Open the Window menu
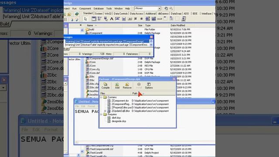This screenshot has height=157, width=279. point(118,9)
